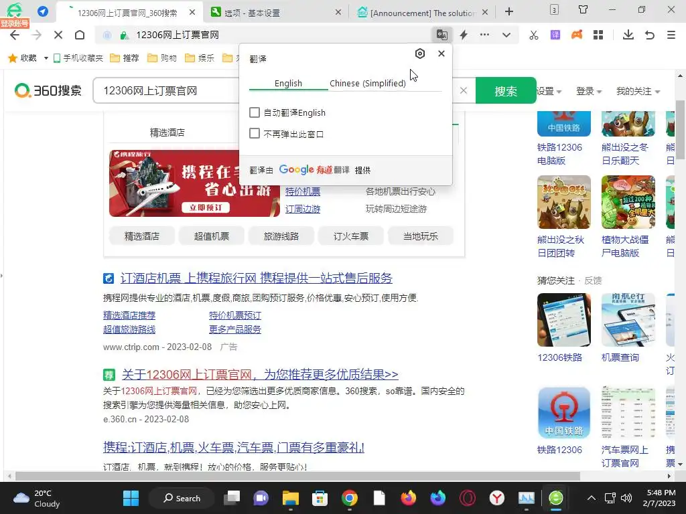Open 植物大战僵尸电脑版 game thumbnail
Screen dimensions: 686x514
[x=628, y=202]
